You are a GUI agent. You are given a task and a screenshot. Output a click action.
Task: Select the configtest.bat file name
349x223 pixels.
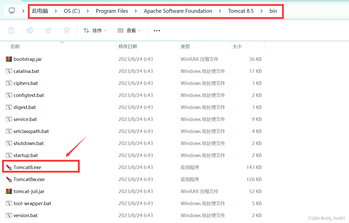(29, 95)
